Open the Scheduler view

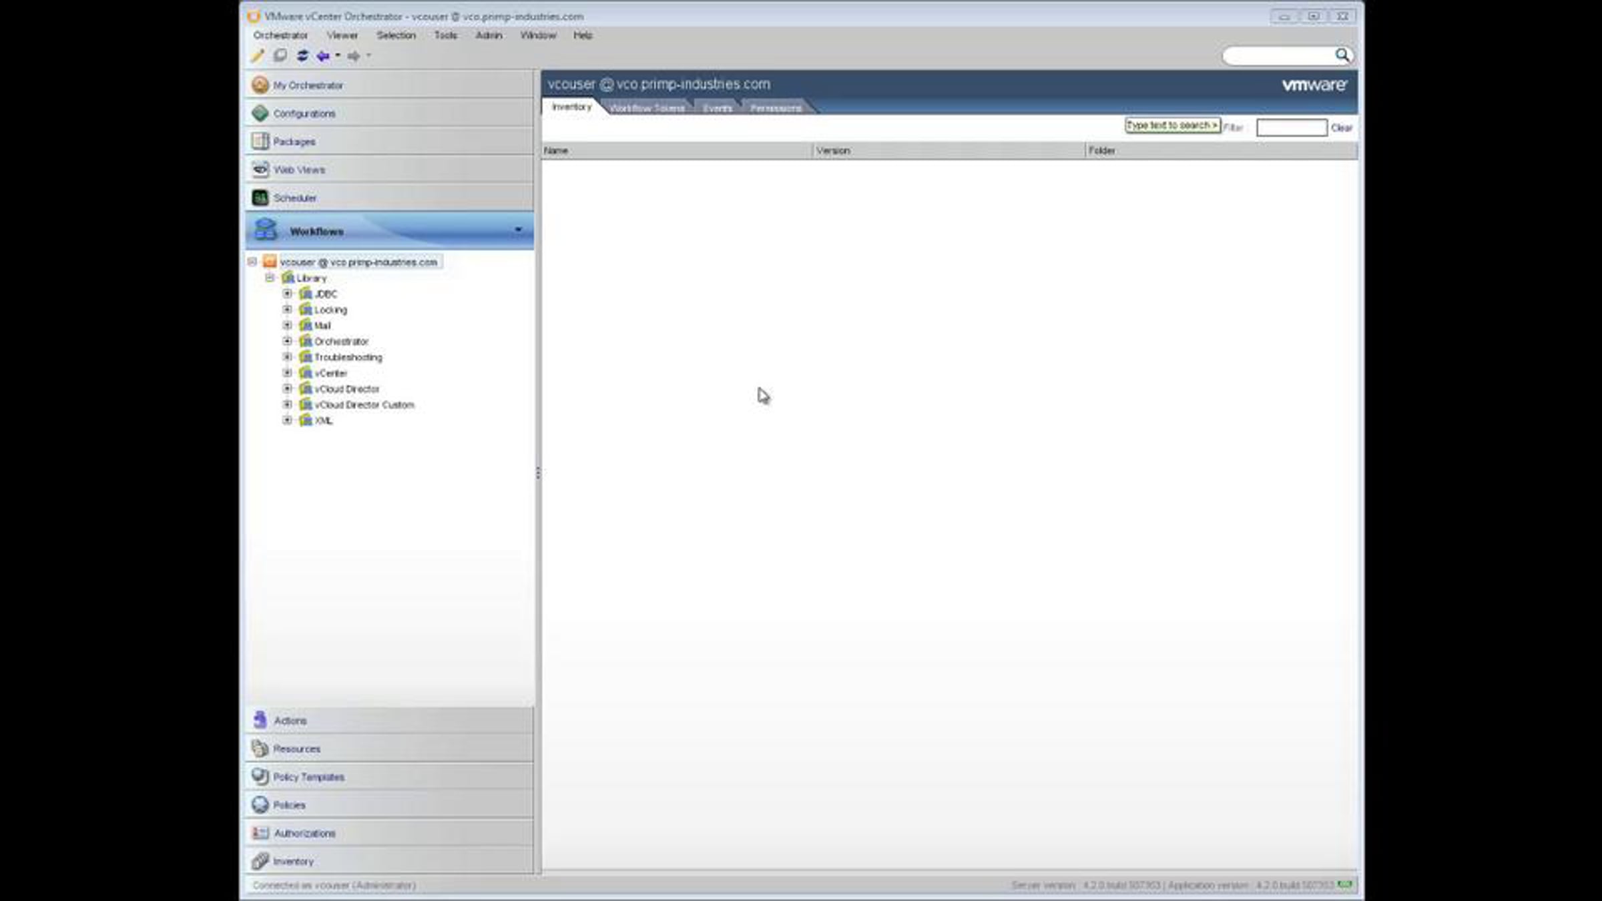pos(389,198)
